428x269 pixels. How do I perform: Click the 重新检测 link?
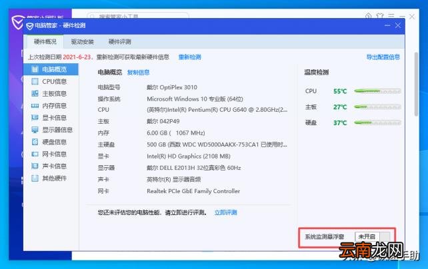[x=190, y=57]
